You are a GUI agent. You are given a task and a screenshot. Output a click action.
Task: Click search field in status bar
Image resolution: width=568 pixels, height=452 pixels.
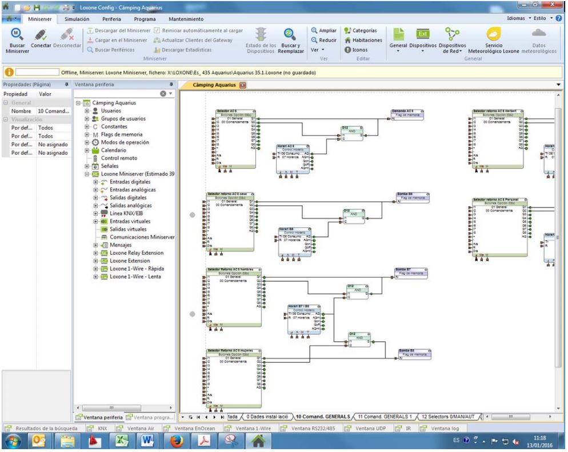(x=37, y=73)
